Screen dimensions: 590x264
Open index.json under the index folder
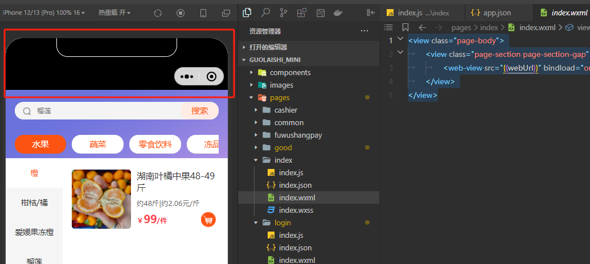point(309,185)
